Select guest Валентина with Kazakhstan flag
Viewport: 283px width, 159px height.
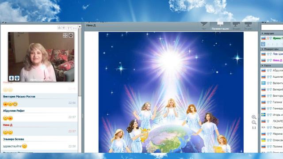(272, 83)
